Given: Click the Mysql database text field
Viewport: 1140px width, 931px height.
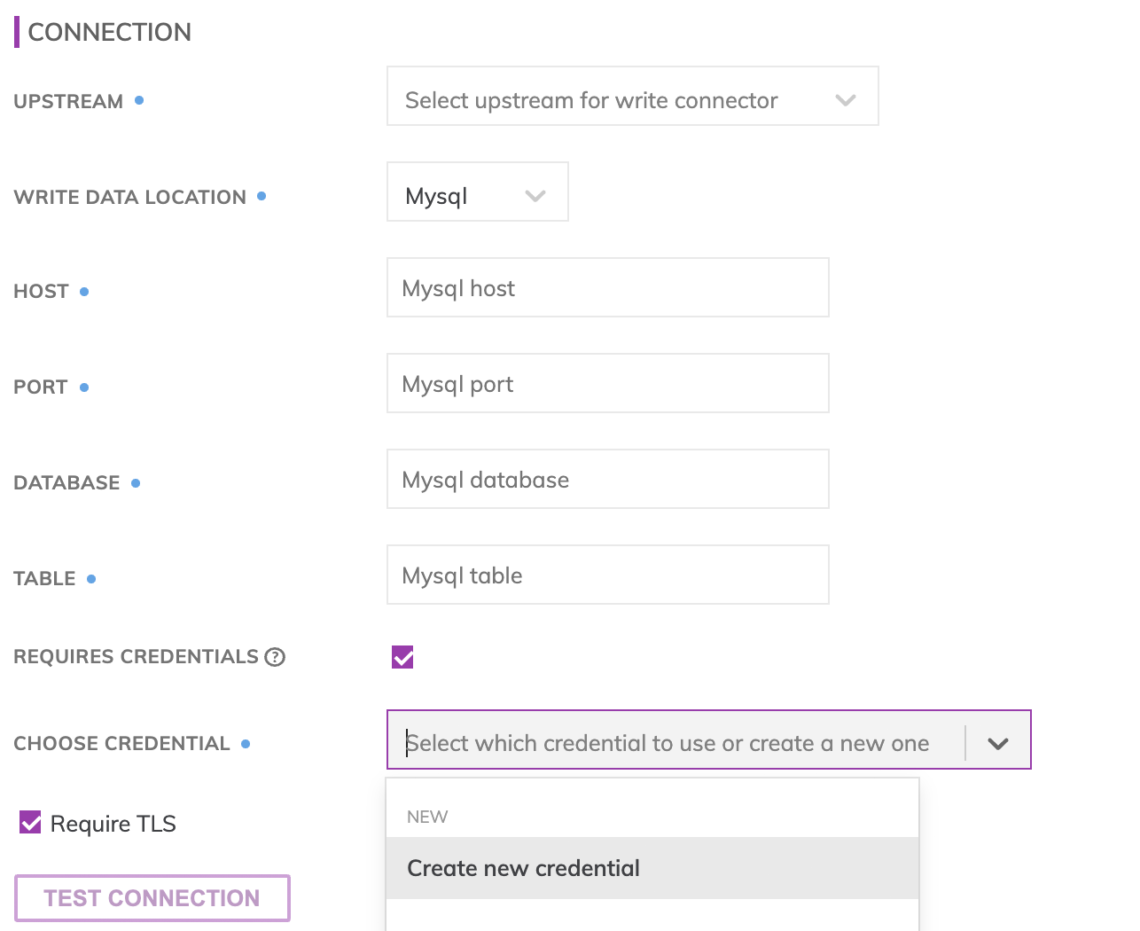Looking at the screenshot, I should pos(607,480).
